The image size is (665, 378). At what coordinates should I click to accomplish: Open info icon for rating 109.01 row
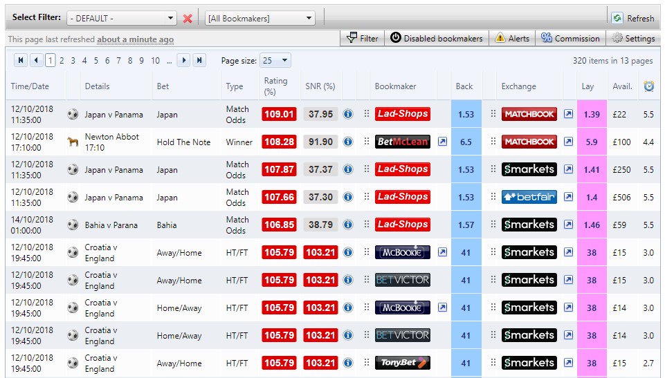tap(348, 114)
